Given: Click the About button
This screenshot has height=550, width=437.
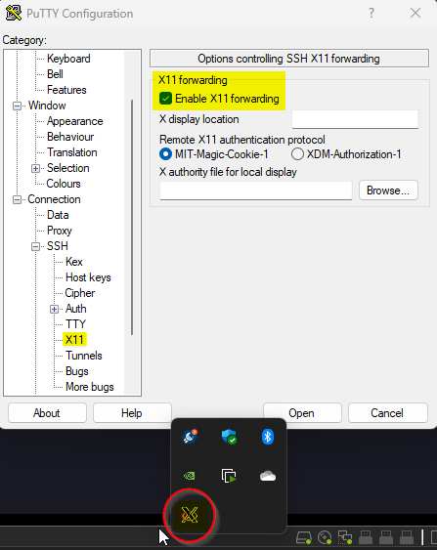Looking at the screenshot, I should click(47, 413).
